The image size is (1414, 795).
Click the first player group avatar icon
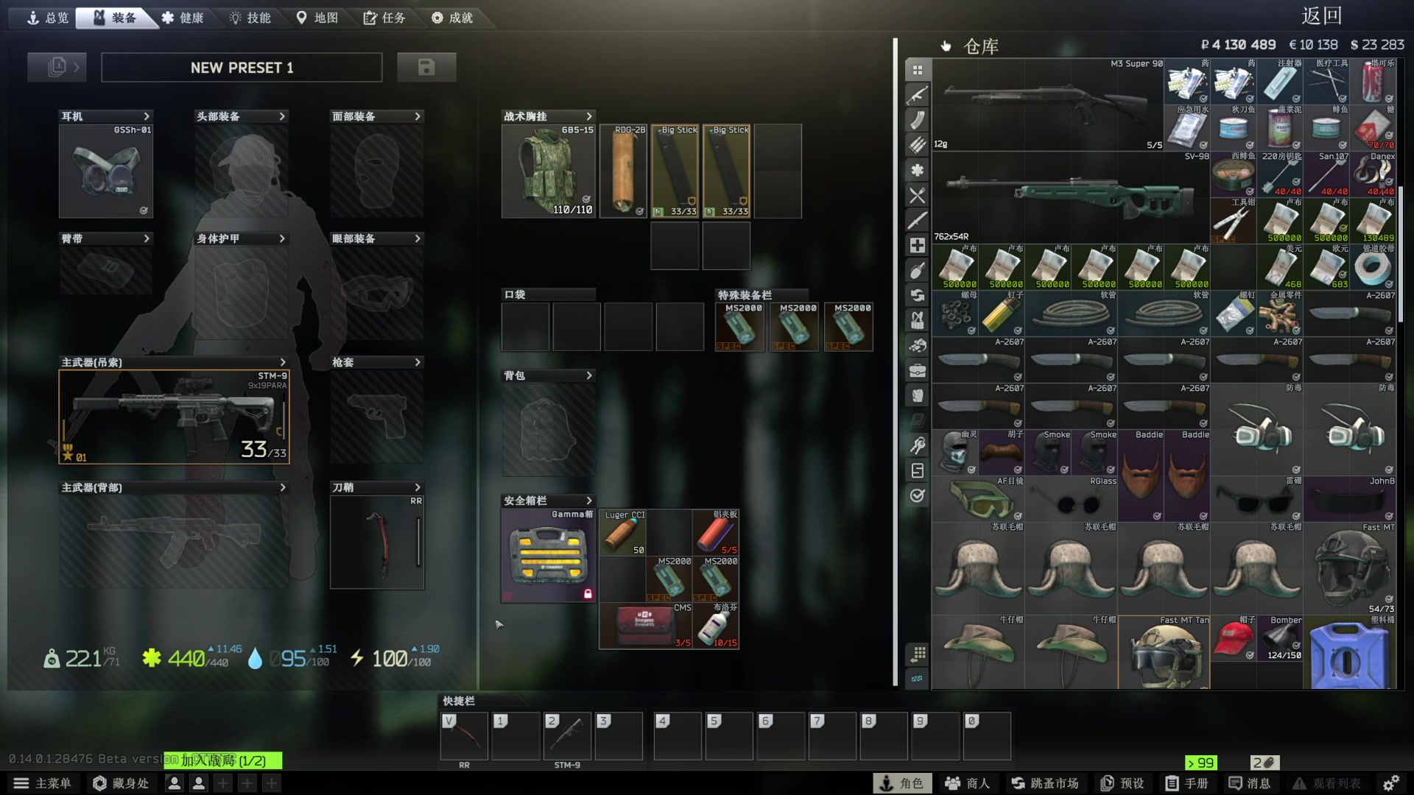click(175, 783)
